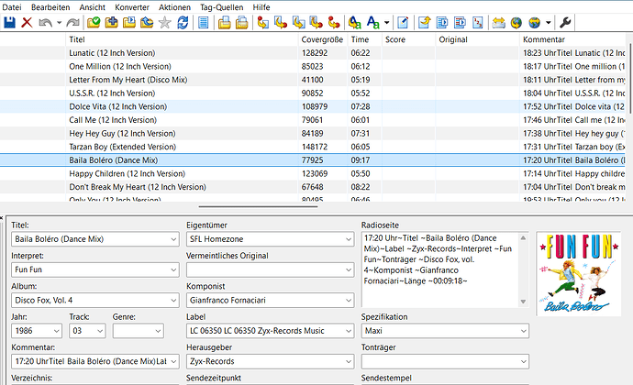Open Quick Actions with the Aa icon
The image size is (633, 385).
(373, 23)
